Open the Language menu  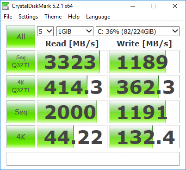pyautogui.click(x=98, y=17)
